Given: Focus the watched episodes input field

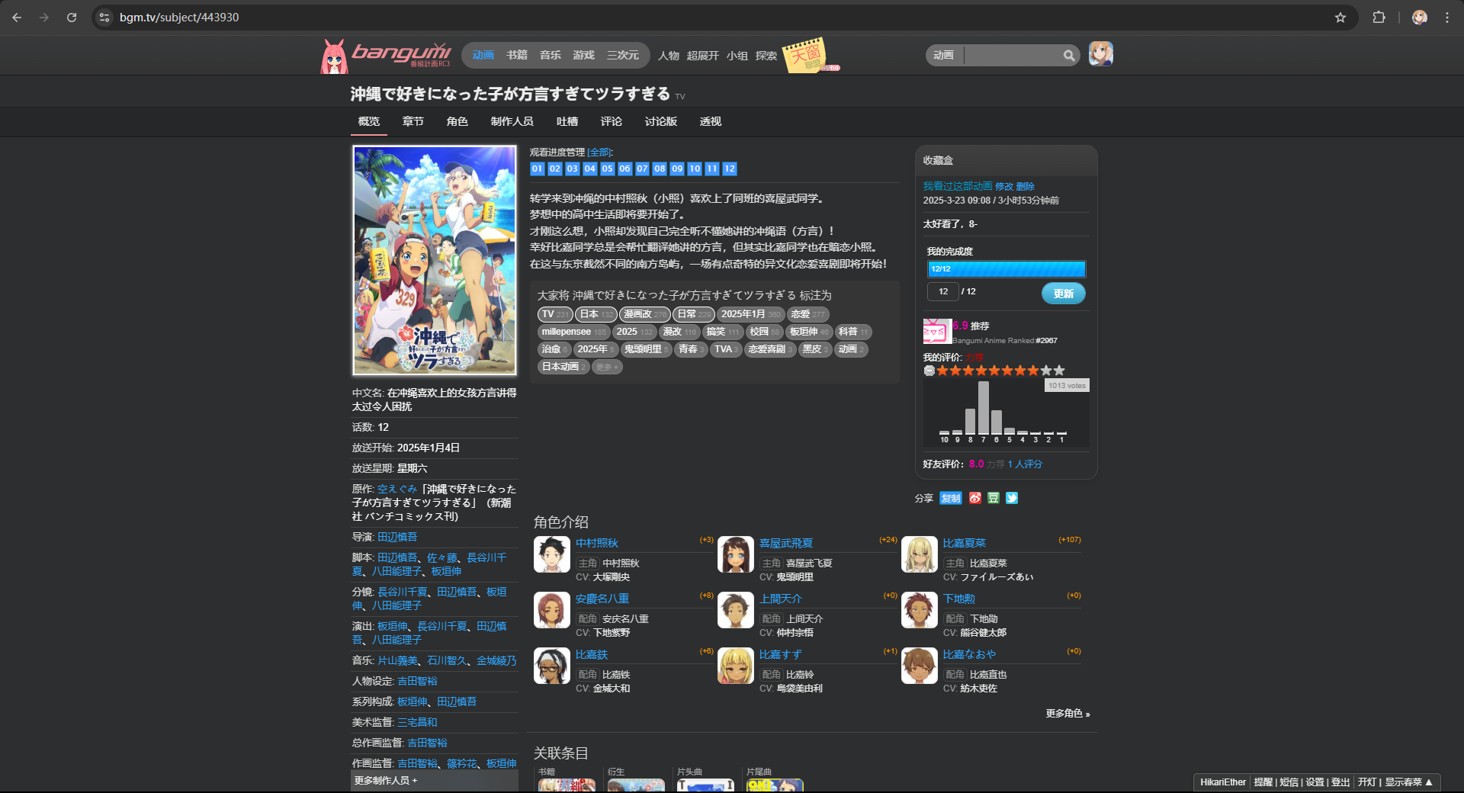Looking at the screenshot, I should pyautogui.click(x=942, y=291).
